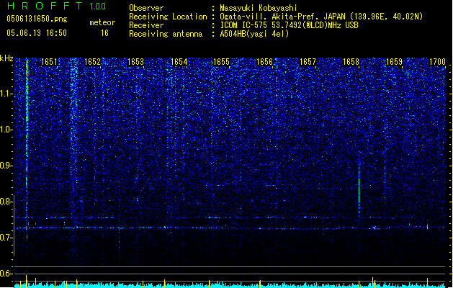
Task: Click the observer name Masayuki Kobayashi
Action: click(x=259, y=8)
